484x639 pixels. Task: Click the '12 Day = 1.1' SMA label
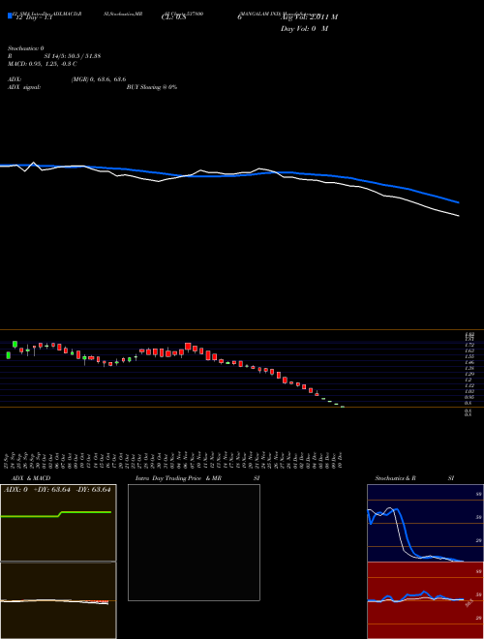click(x=33, y=17)
